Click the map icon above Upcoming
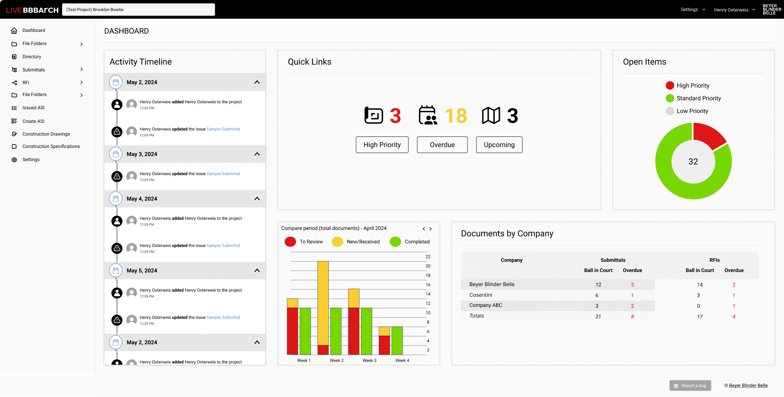 (490, 116)
